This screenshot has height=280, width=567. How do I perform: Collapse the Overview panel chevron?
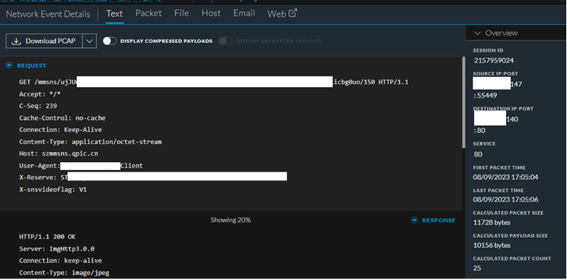(478, 33)
